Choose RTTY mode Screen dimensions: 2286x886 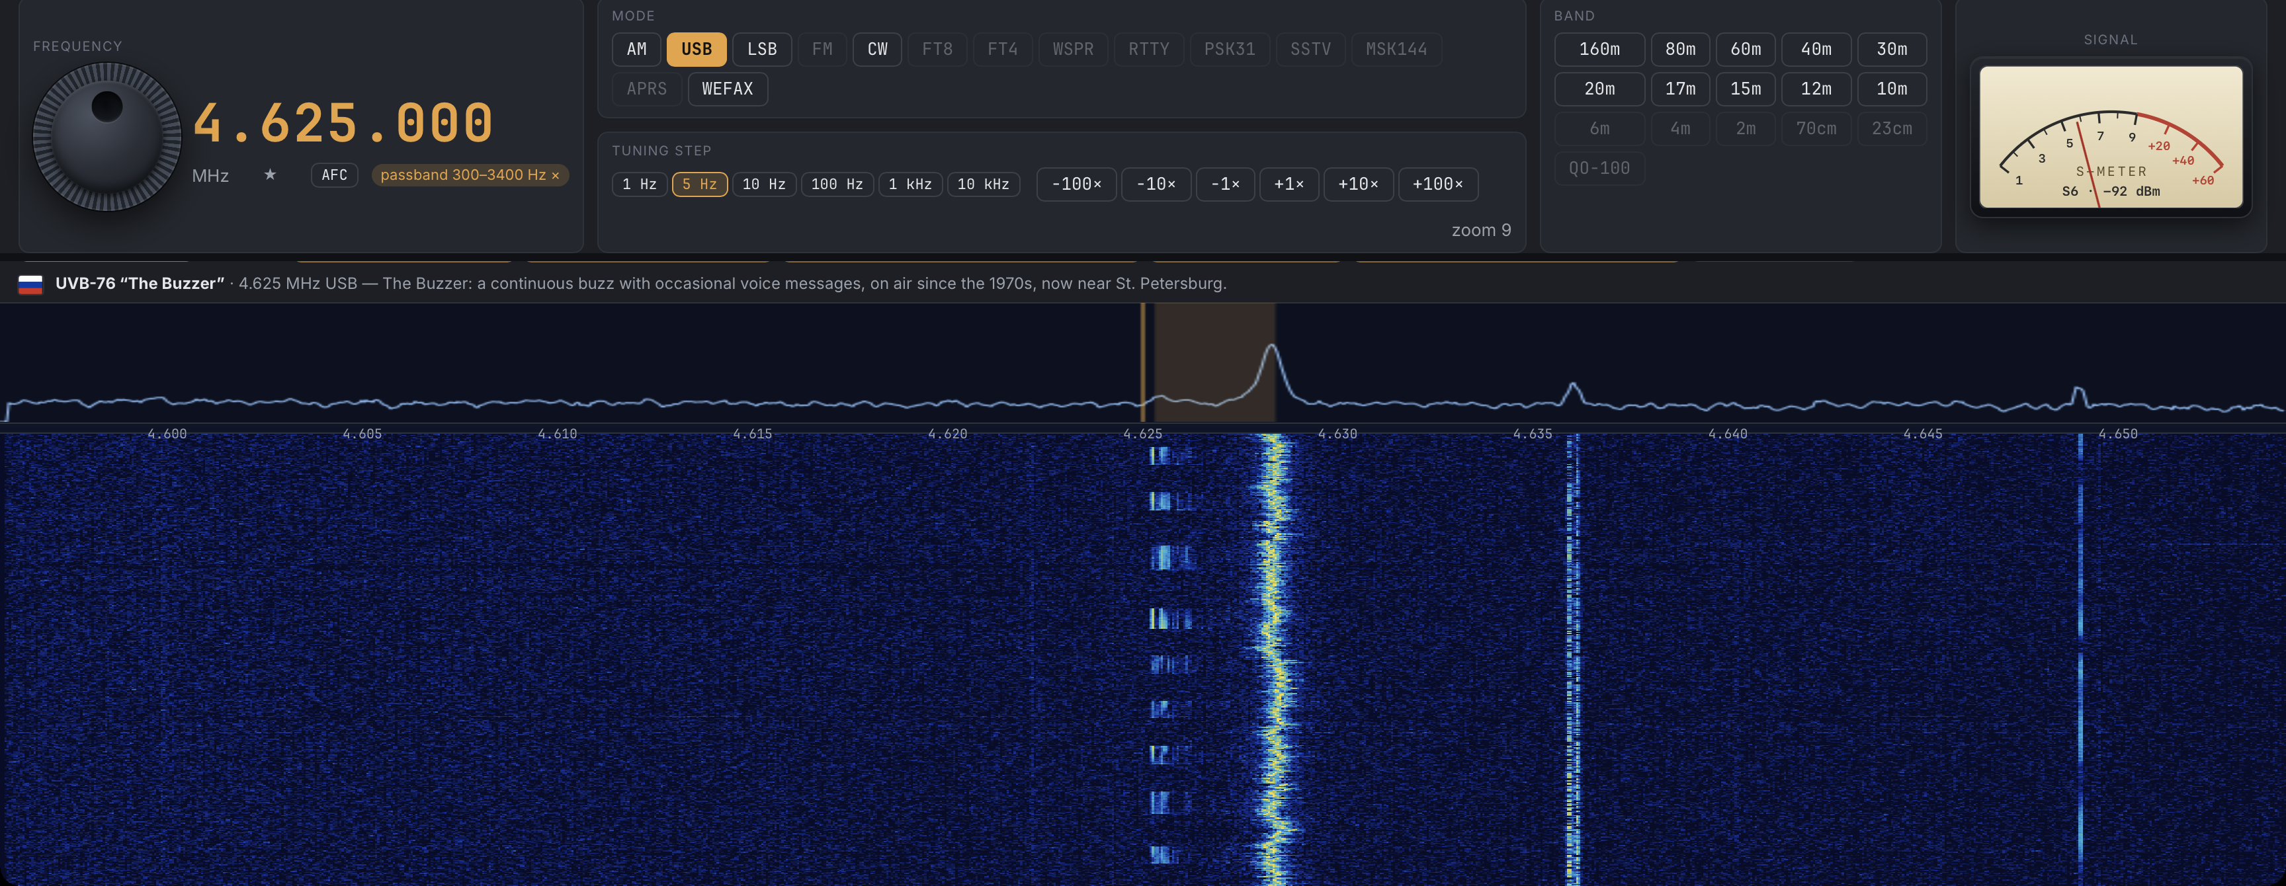pyautogui.click(x=1149, y=49)
